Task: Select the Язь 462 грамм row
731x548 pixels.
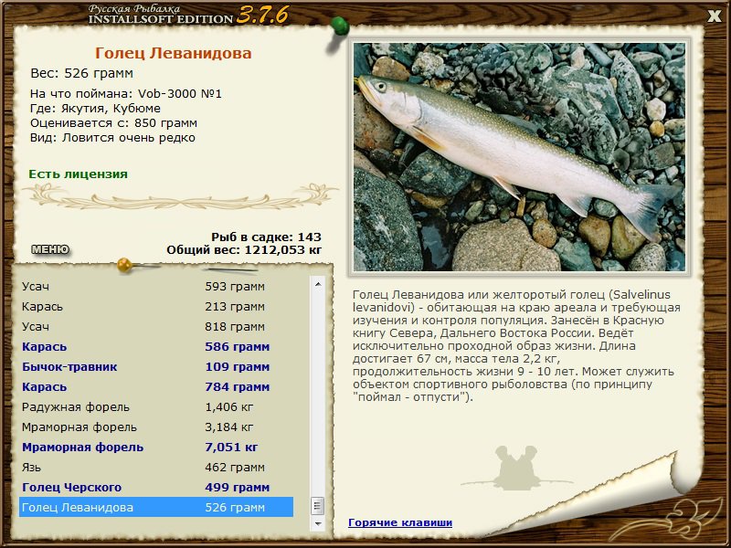Action: pyautogui.click(x=156, y=467)
